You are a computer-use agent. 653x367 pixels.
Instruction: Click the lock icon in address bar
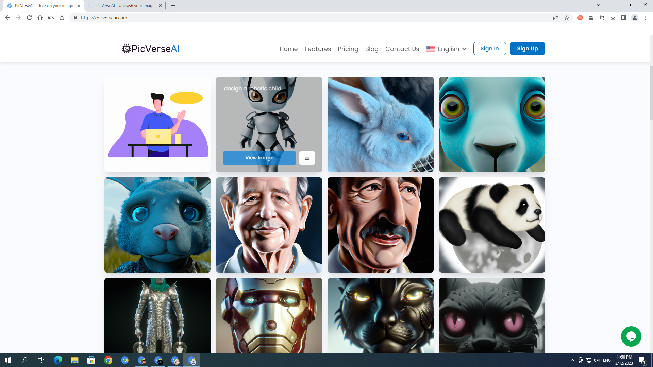pyautogui.click(x=76, y=18)
